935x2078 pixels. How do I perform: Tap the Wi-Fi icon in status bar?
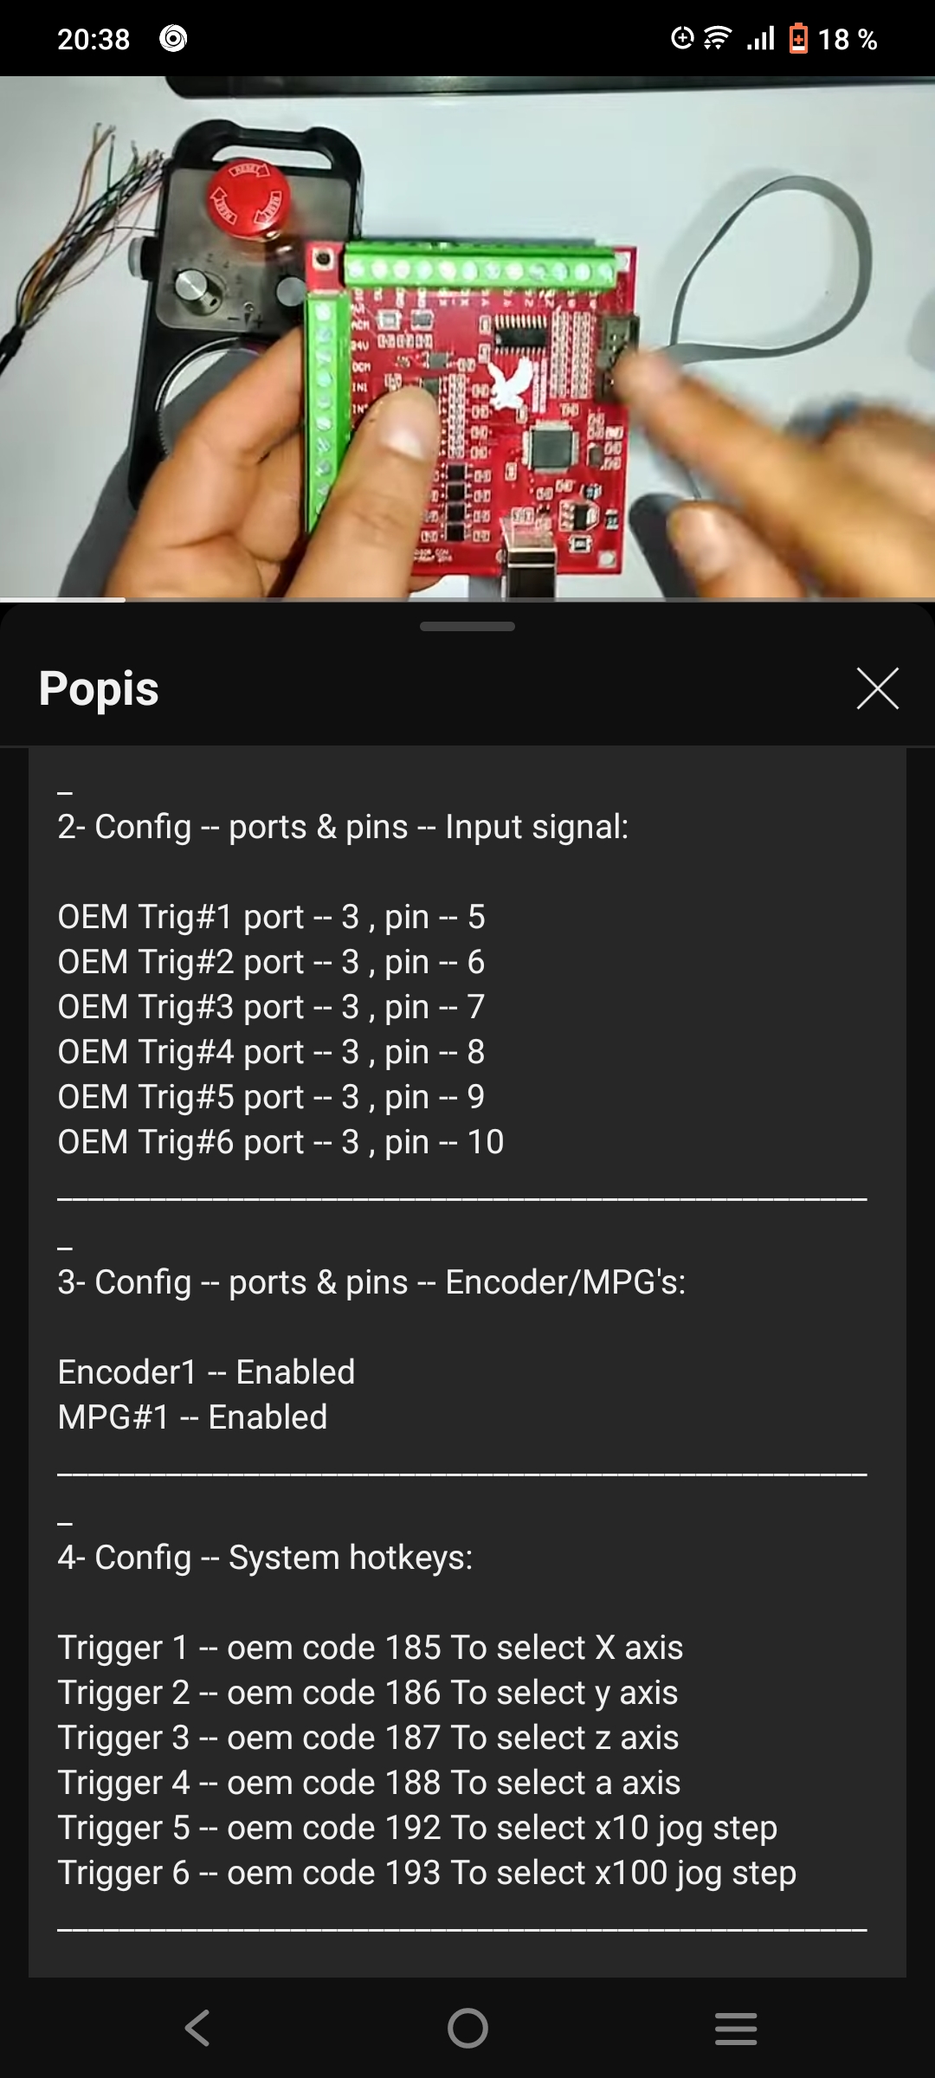pos(718,39)
